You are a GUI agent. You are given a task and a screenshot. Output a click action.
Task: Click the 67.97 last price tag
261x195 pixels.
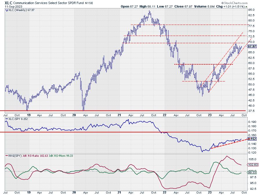[252, 46]
